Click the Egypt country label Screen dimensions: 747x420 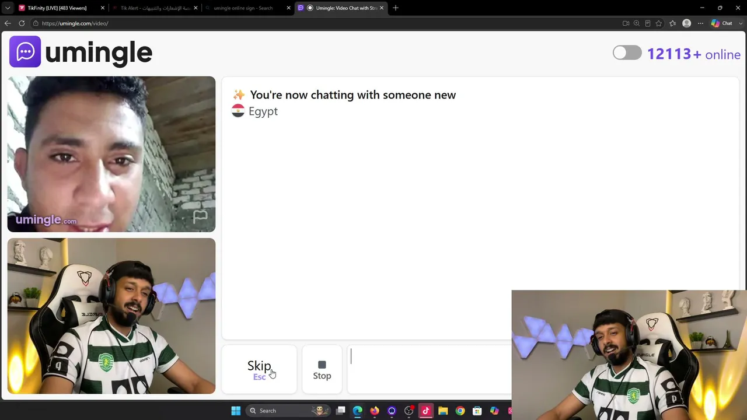(x=263, y=111)
